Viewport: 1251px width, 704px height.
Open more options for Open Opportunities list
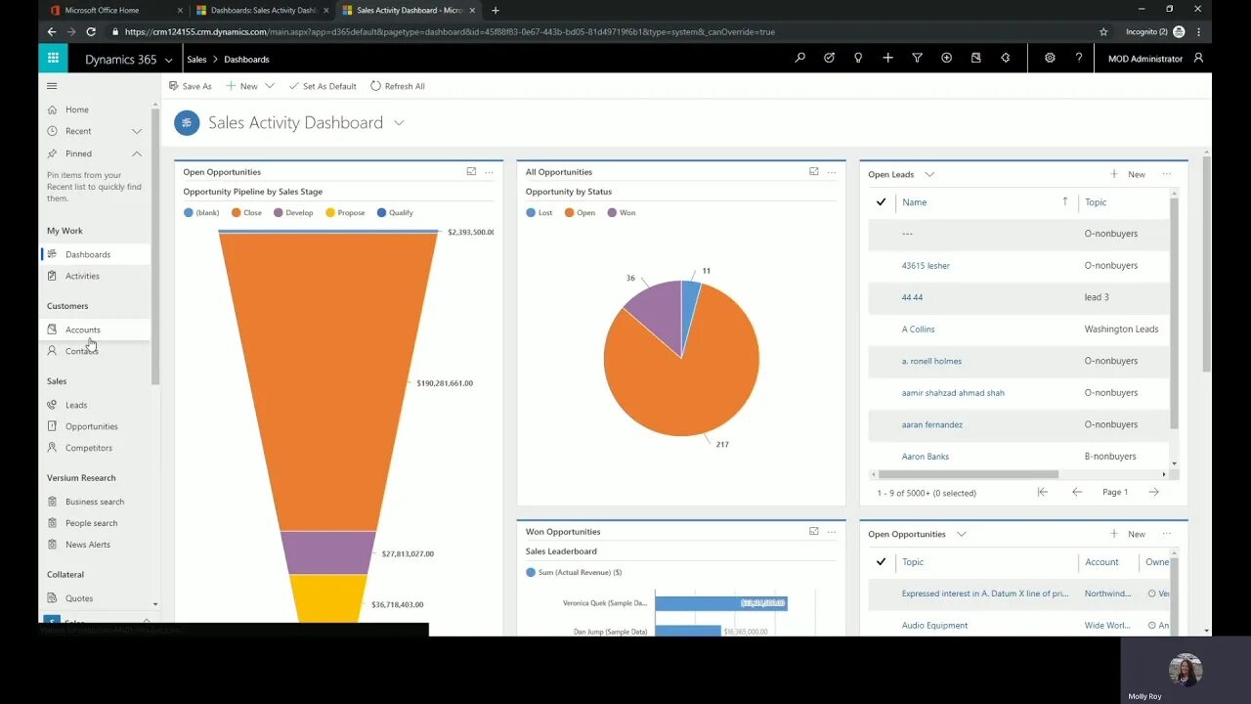click(x=1166, y=534)
